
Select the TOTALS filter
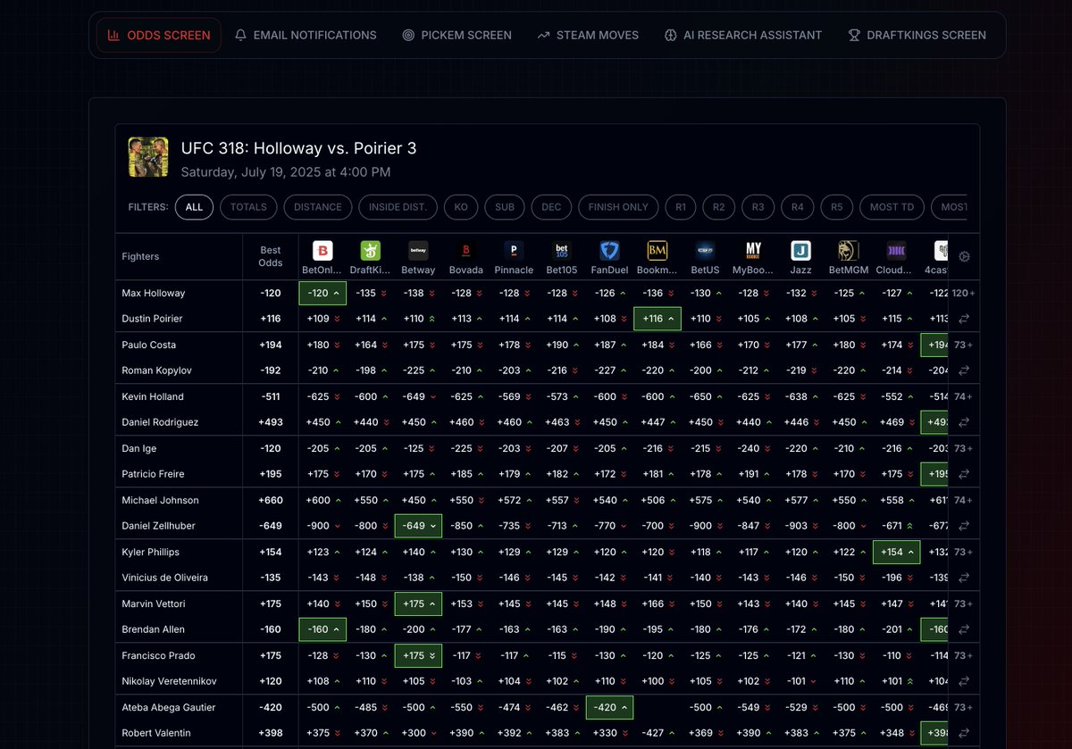pos(248,207)
